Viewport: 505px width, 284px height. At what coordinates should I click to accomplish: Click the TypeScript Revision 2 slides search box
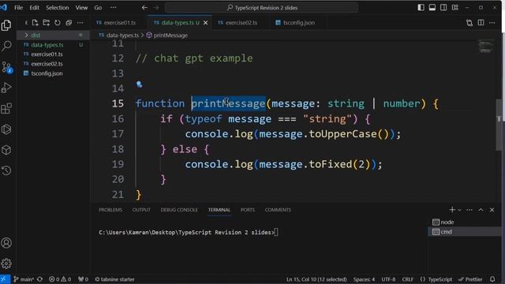[x=261, y=7]
